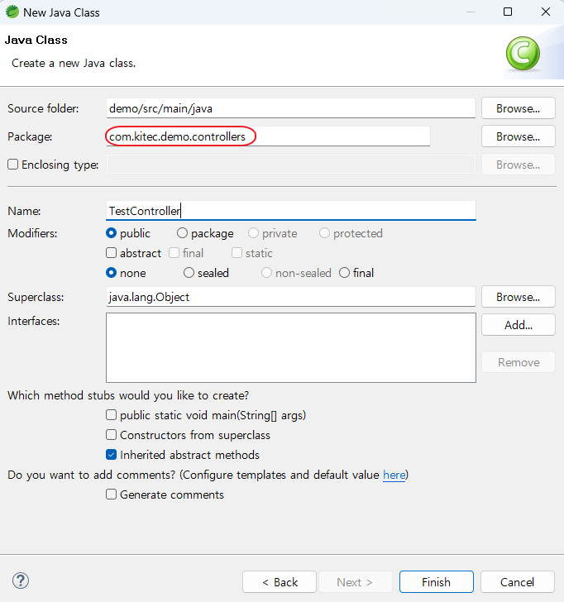Image resolution: width=564 pixels, height=602 pixels.
Task: Enable Generate comments checkbox
Action: (x=111, y=494)
